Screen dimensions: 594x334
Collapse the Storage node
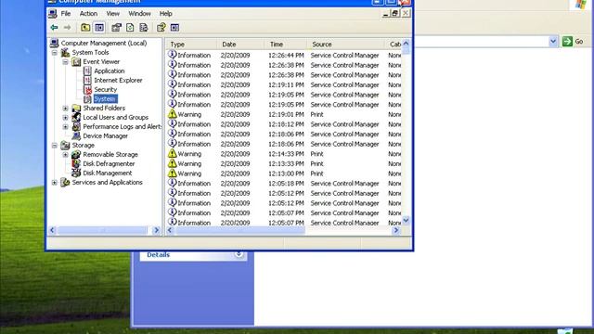(55, 146)
